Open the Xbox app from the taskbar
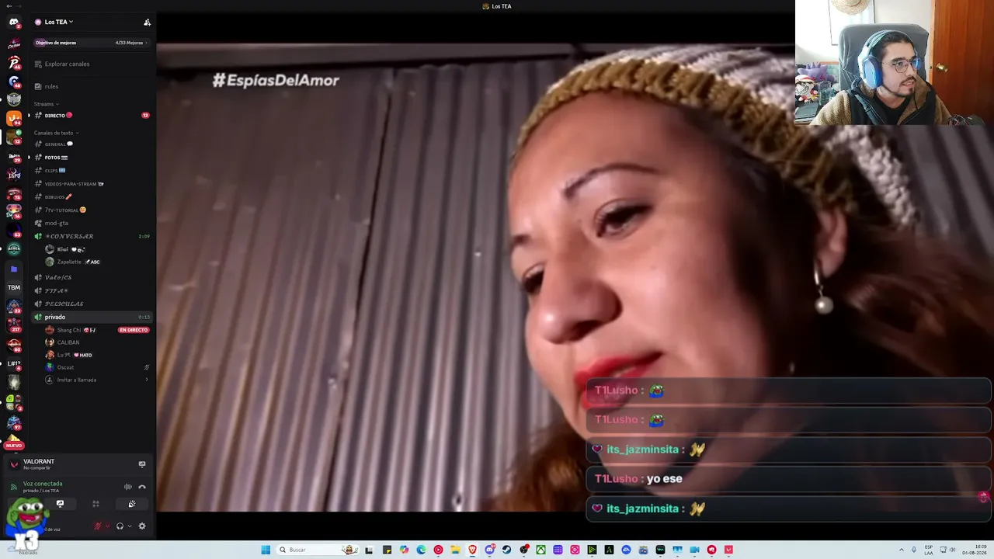 (x=540, y=550)
